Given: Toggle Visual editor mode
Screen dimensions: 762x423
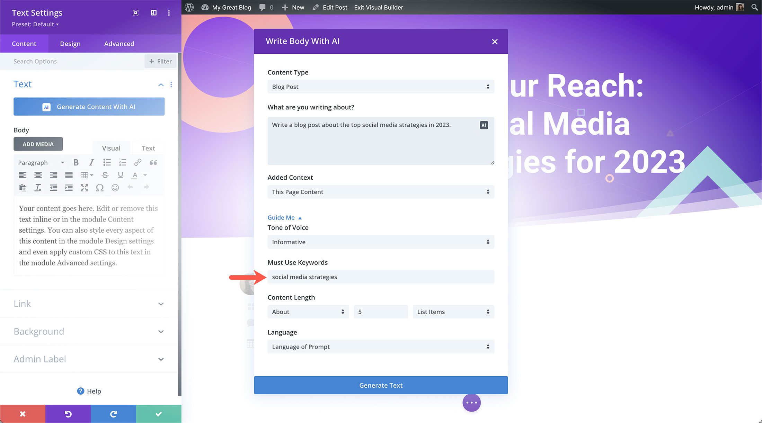Looking at the screenshot, I should (111, 148).
